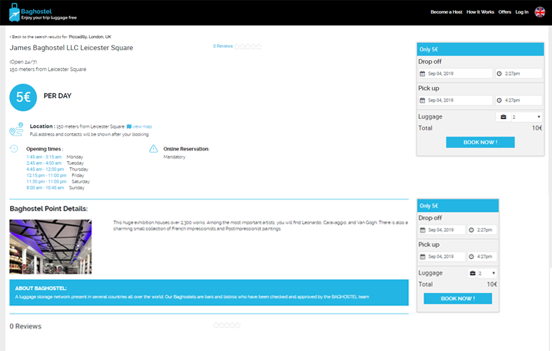Go to Offers page
The height and width of the screenshot is (351, 552).
point(504,12)
